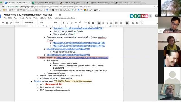Screen dimensions: 181x102
Task: Click Decrease indent icon
Action: 133,23
